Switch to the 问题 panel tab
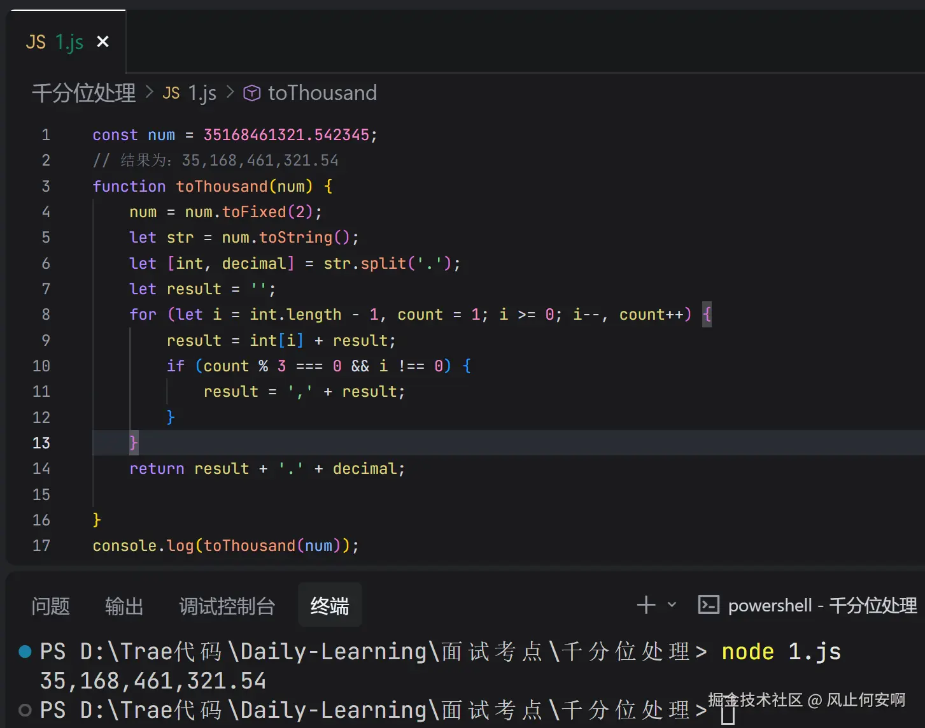Viewport: 925px width, 728px height. tap(50, 606)
